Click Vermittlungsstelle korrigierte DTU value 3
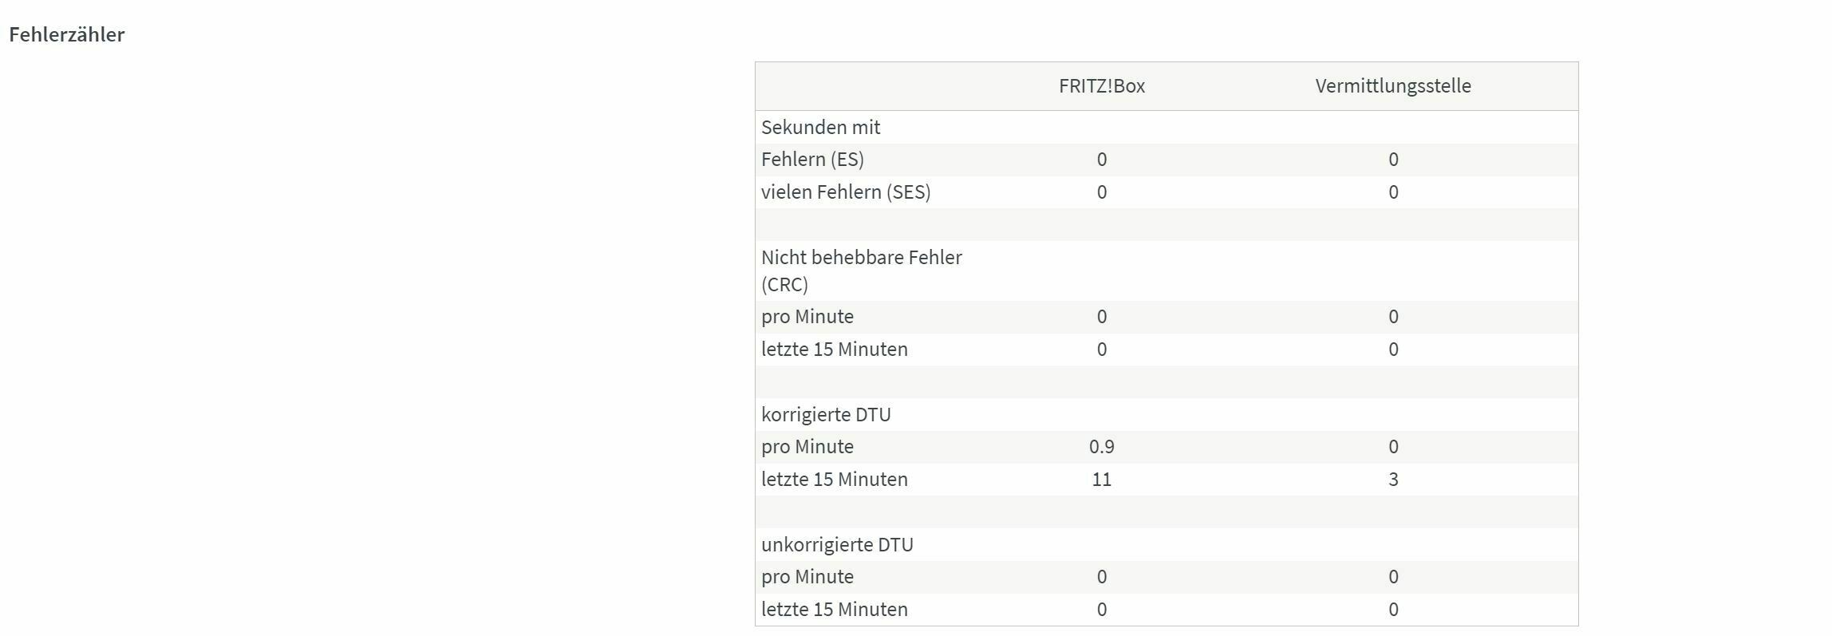This screenshot has height=636, width=1832. pyautogui.click(x=1393, y=480)
